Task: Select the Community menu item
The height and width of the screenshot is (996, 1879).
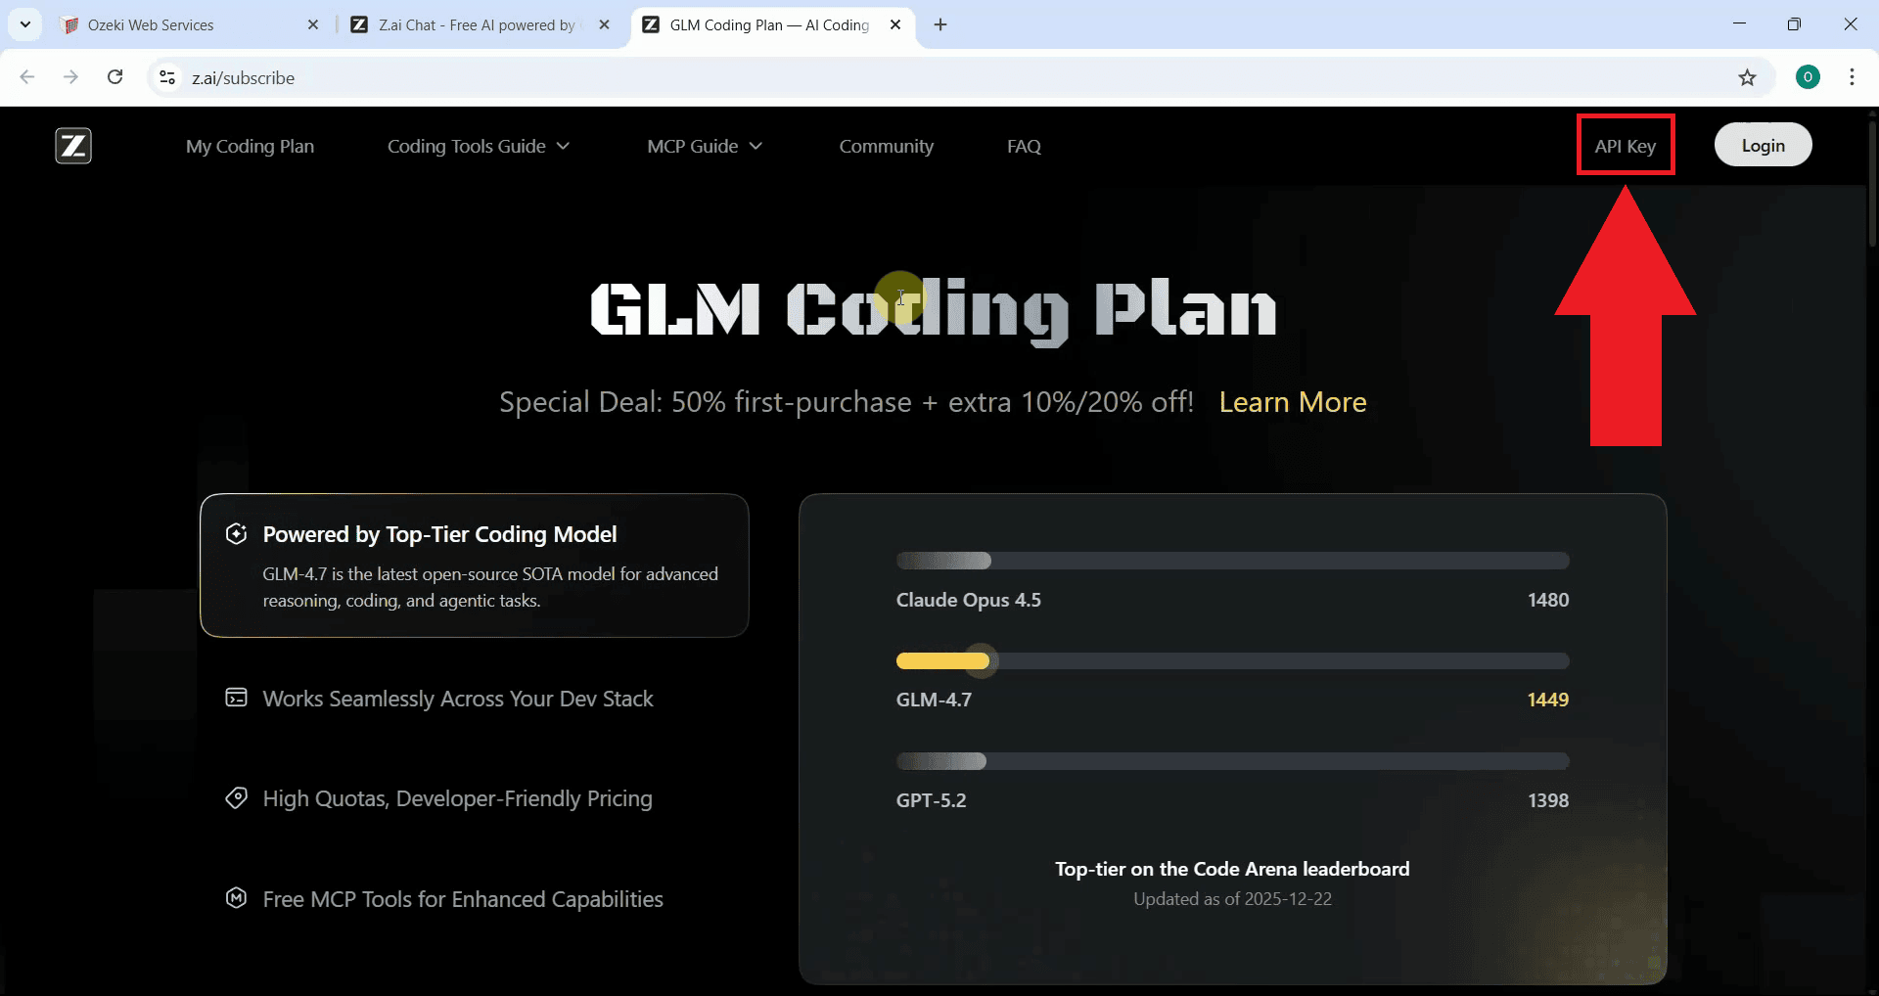Action: tap(886, 146)
